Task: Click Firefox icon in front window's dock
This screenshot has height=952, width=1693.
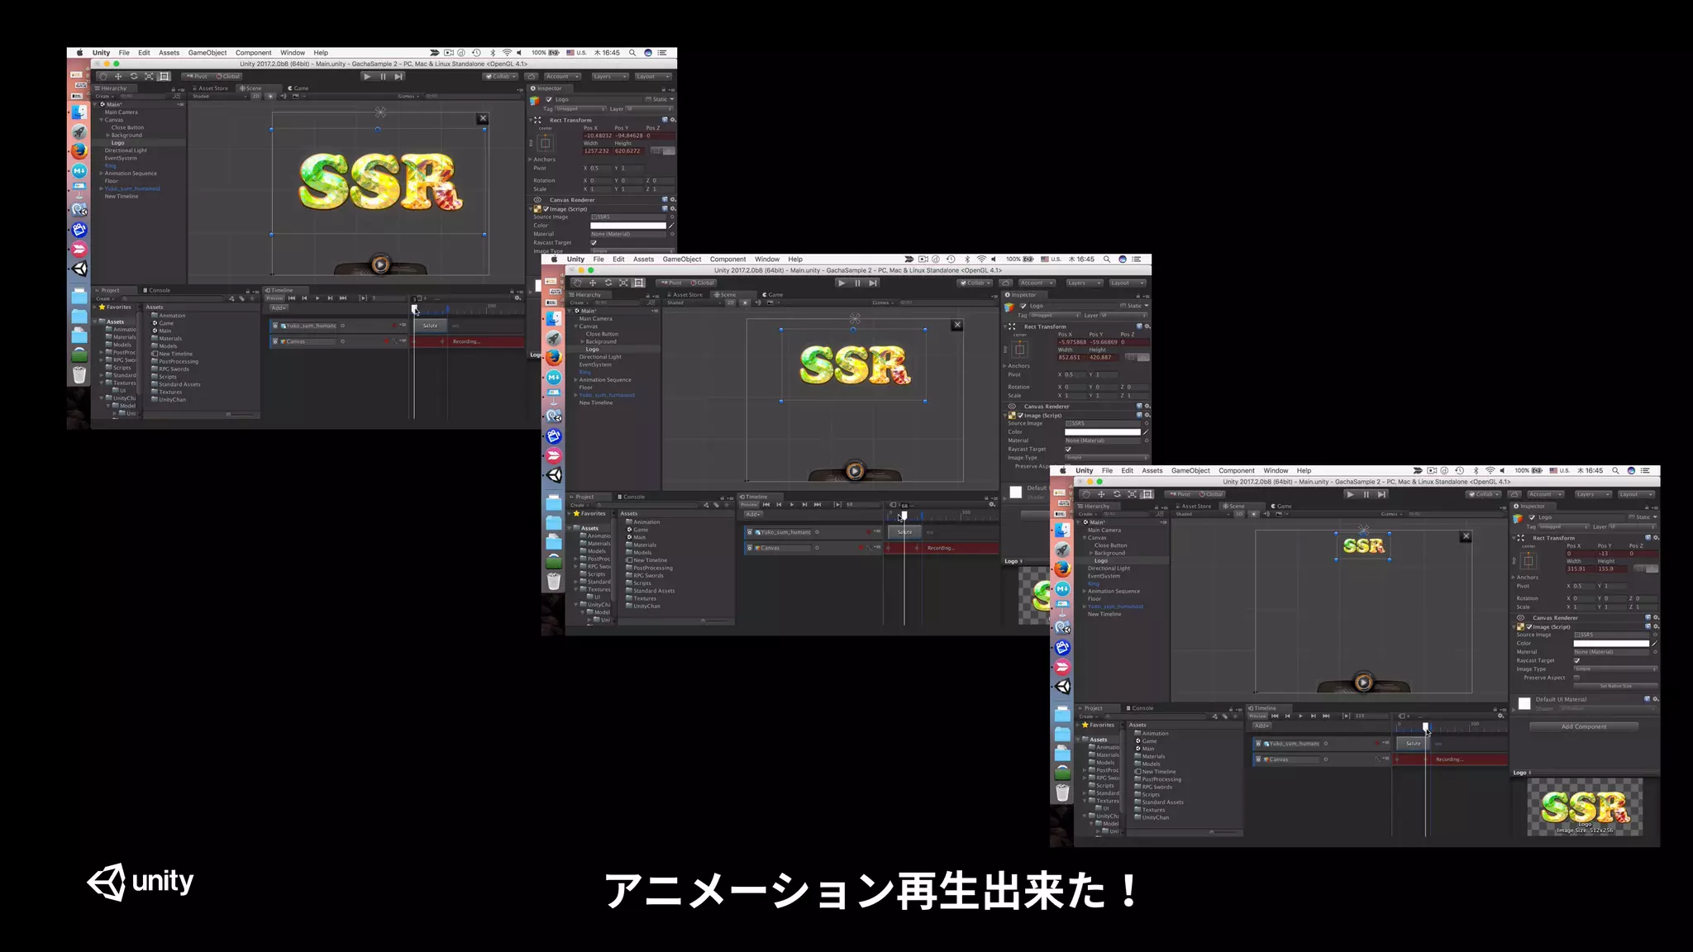Action: coord(1062,569)
